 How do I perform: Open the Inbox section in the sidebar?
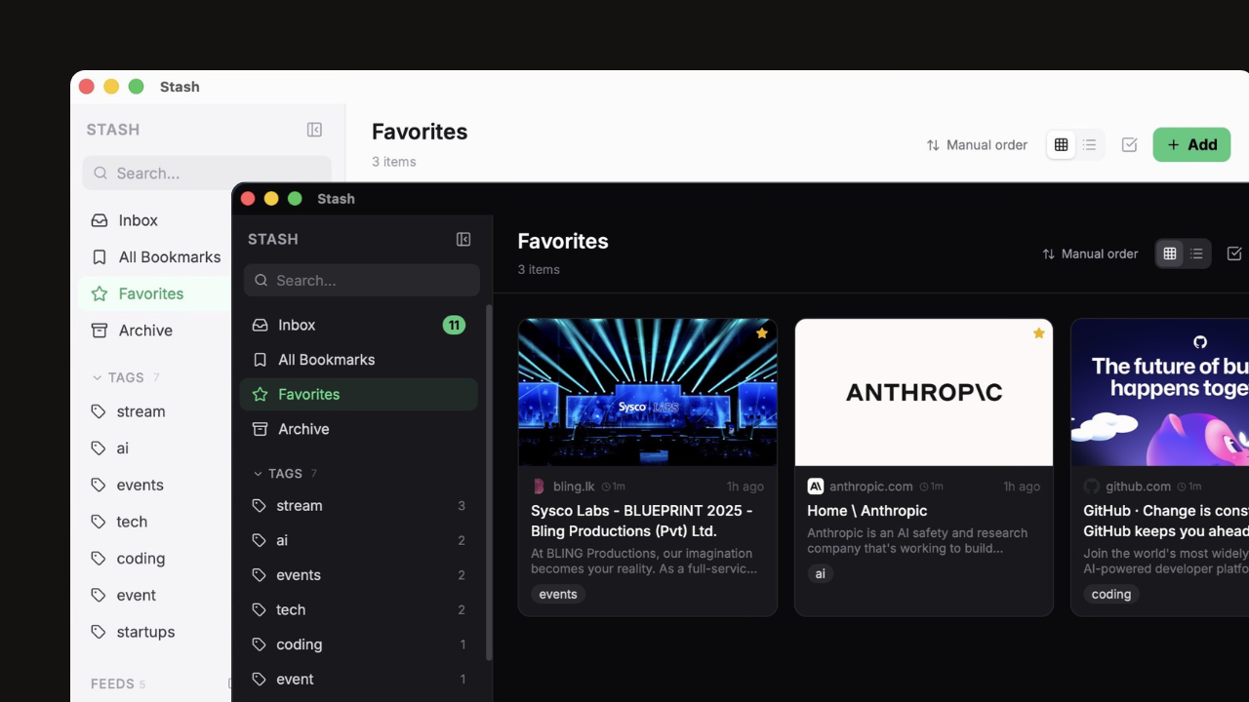tap(297, 325)
